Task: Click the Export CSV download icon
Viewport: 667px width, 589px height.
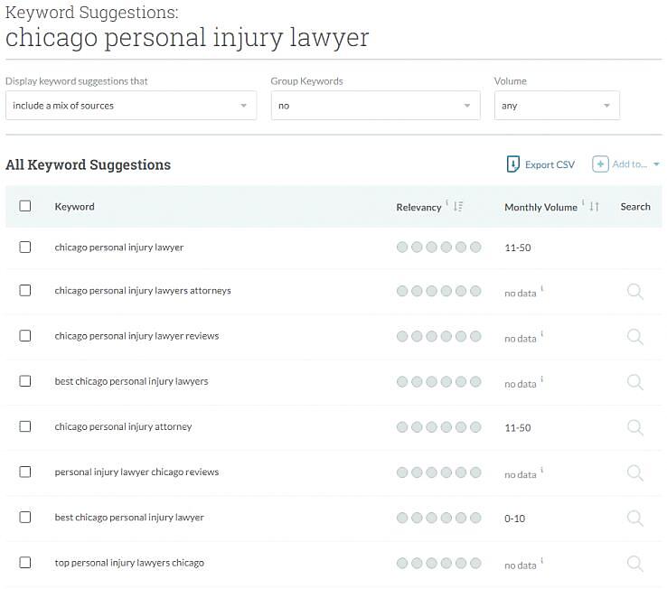Action: [512, 164]
